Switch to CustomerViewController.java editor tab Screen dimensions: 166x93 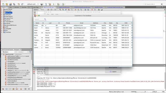pyautogui.click(x=115, y=7)
